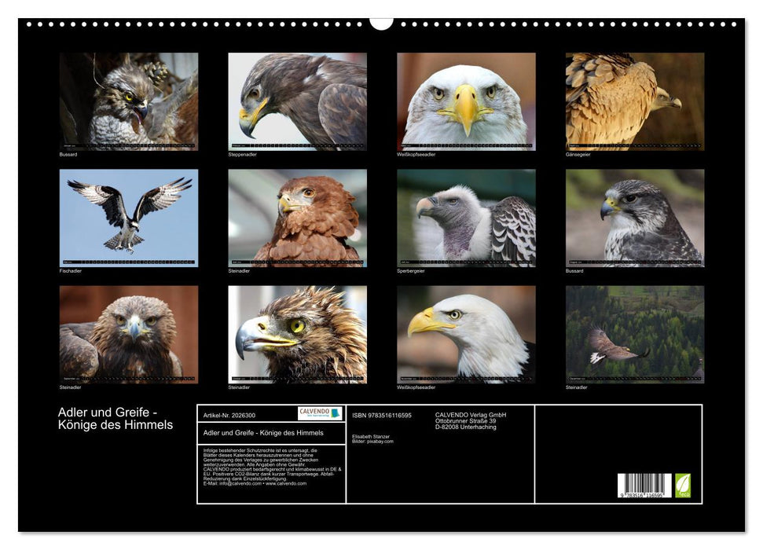
Task: Select the top-left Bussard photo with open beak
Action: [x=129, y=101]
